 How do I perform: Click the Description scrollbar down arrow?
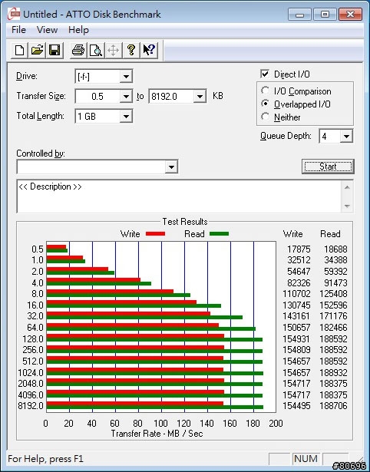tap(347, 206)
